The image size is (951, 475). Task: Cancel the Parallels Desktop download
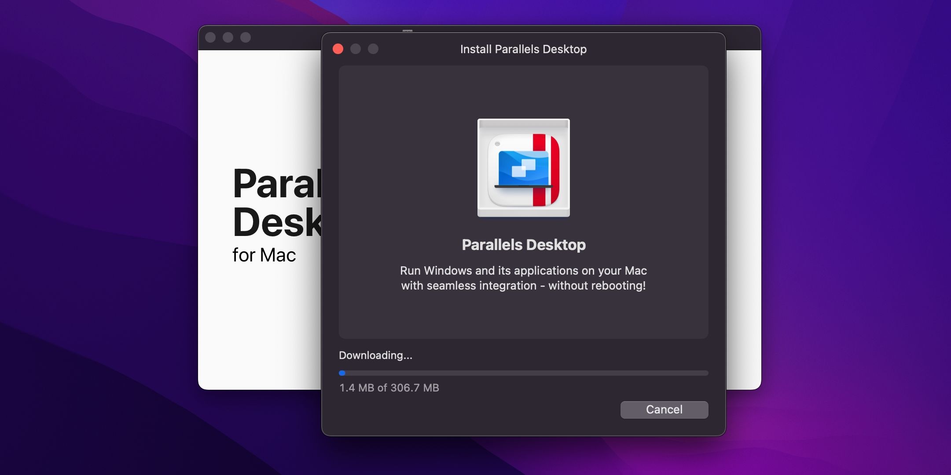coord(664,410)
